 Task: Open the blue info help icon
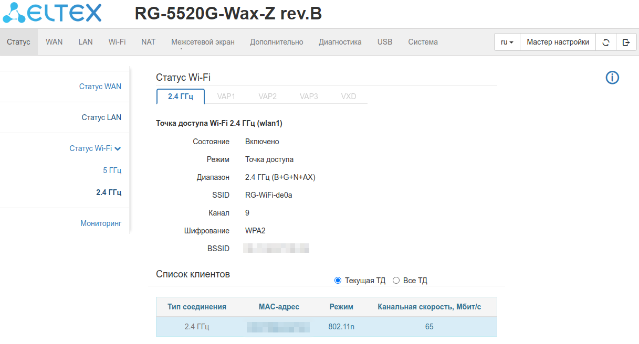pos(612,78)
